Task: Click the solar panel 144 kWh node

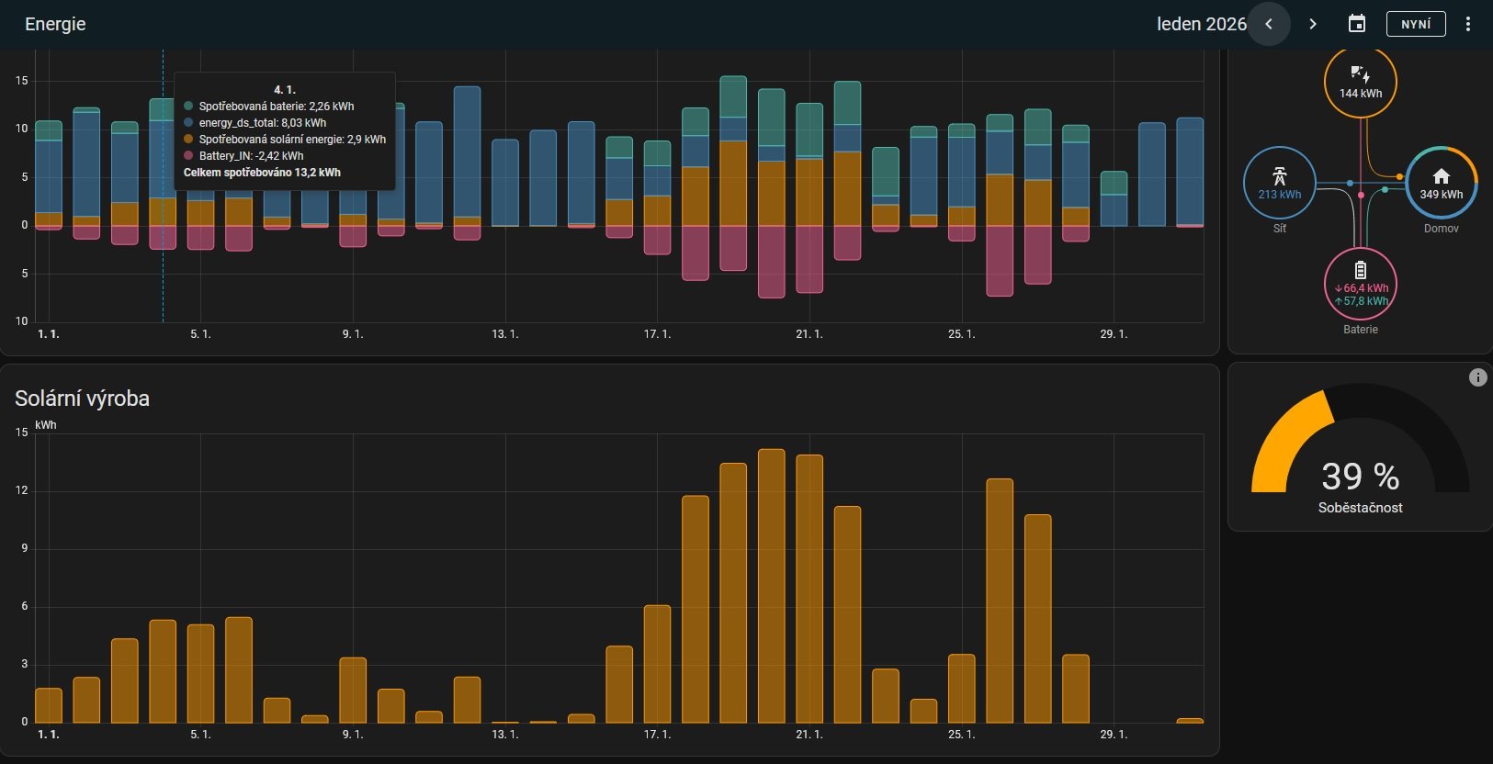Action: (1361, 83)
